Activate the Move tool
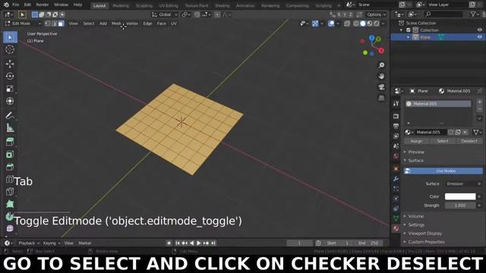The image size is (486, 273). [10, 64]
